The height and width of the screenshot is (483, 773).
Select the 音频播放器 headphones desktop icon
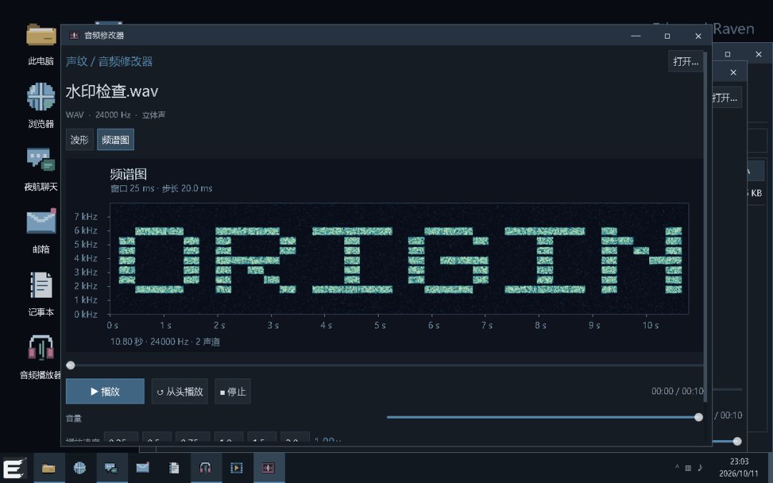(x=41, y=357)
